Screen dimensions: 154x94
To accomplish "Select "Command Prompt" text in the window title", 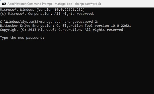I will 40,4.
